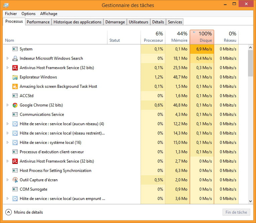Select Explorateur Windows process name
256x223 pixels.
(38, 77)
